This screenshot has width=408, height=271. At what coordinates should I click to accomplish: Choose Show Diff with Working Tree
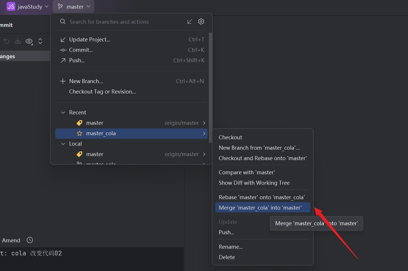click(x=263, y=183)
